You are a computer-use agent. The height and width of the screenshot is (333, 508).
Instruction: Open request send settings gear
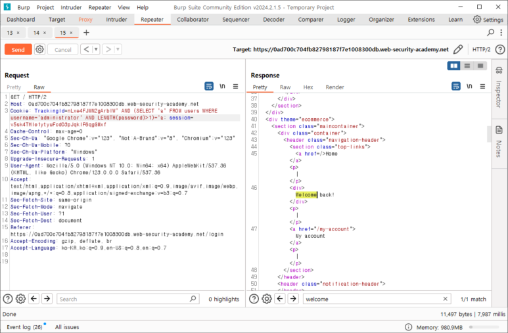coord(39,49)
